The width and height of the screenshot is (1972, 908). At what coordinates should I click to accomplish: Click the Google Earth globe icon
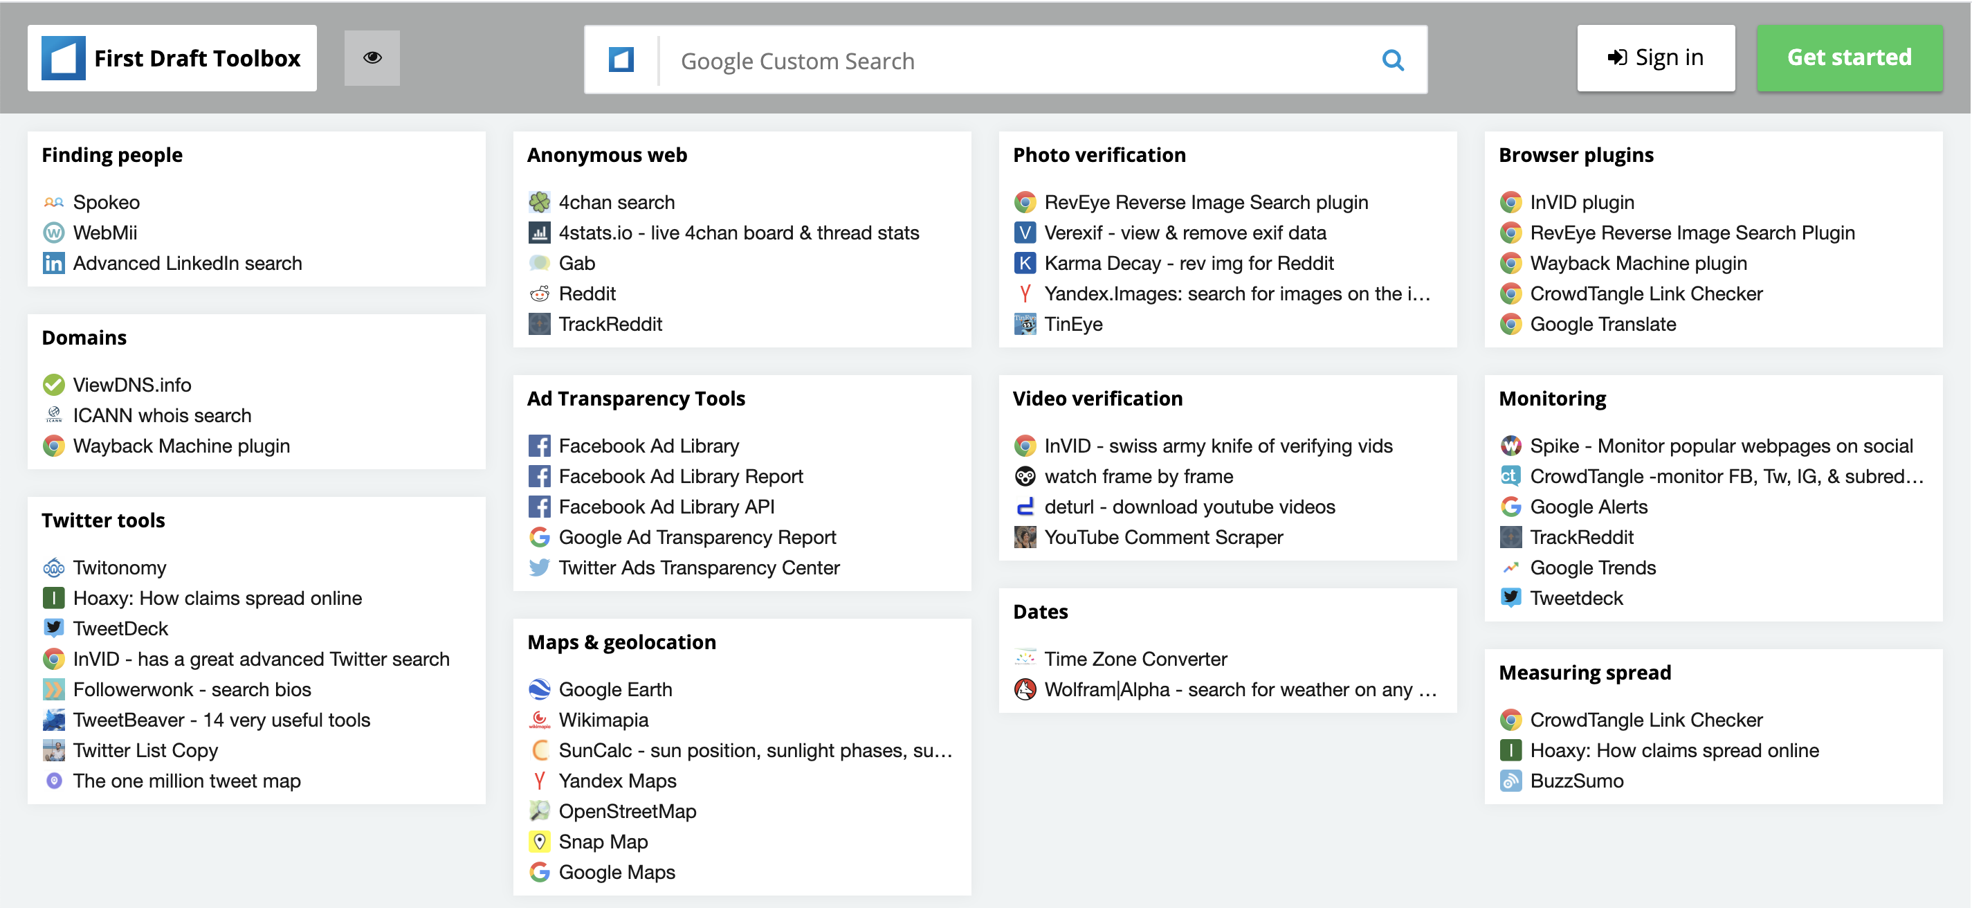coord(540,690)
